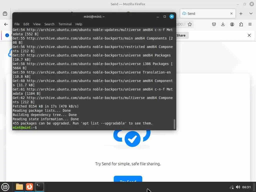
Task: Open the terminal File menu
Action: (x=17, y=24)
